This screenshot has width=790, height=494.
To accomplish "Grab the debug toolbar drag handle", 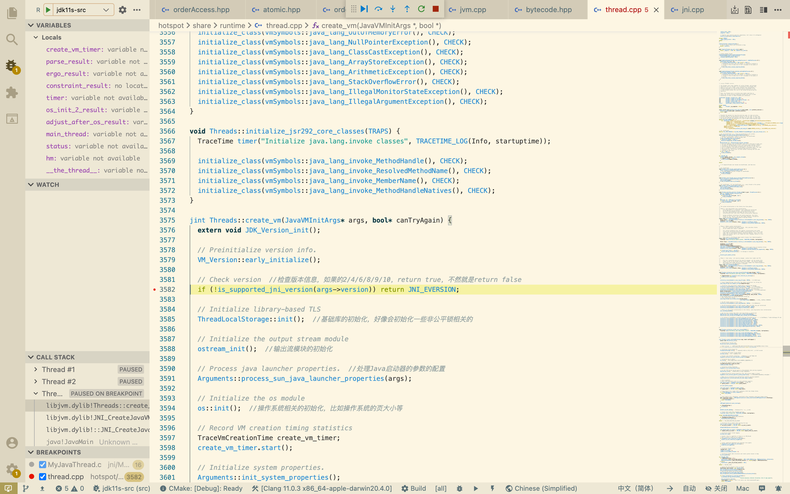I will coord(354,9).
